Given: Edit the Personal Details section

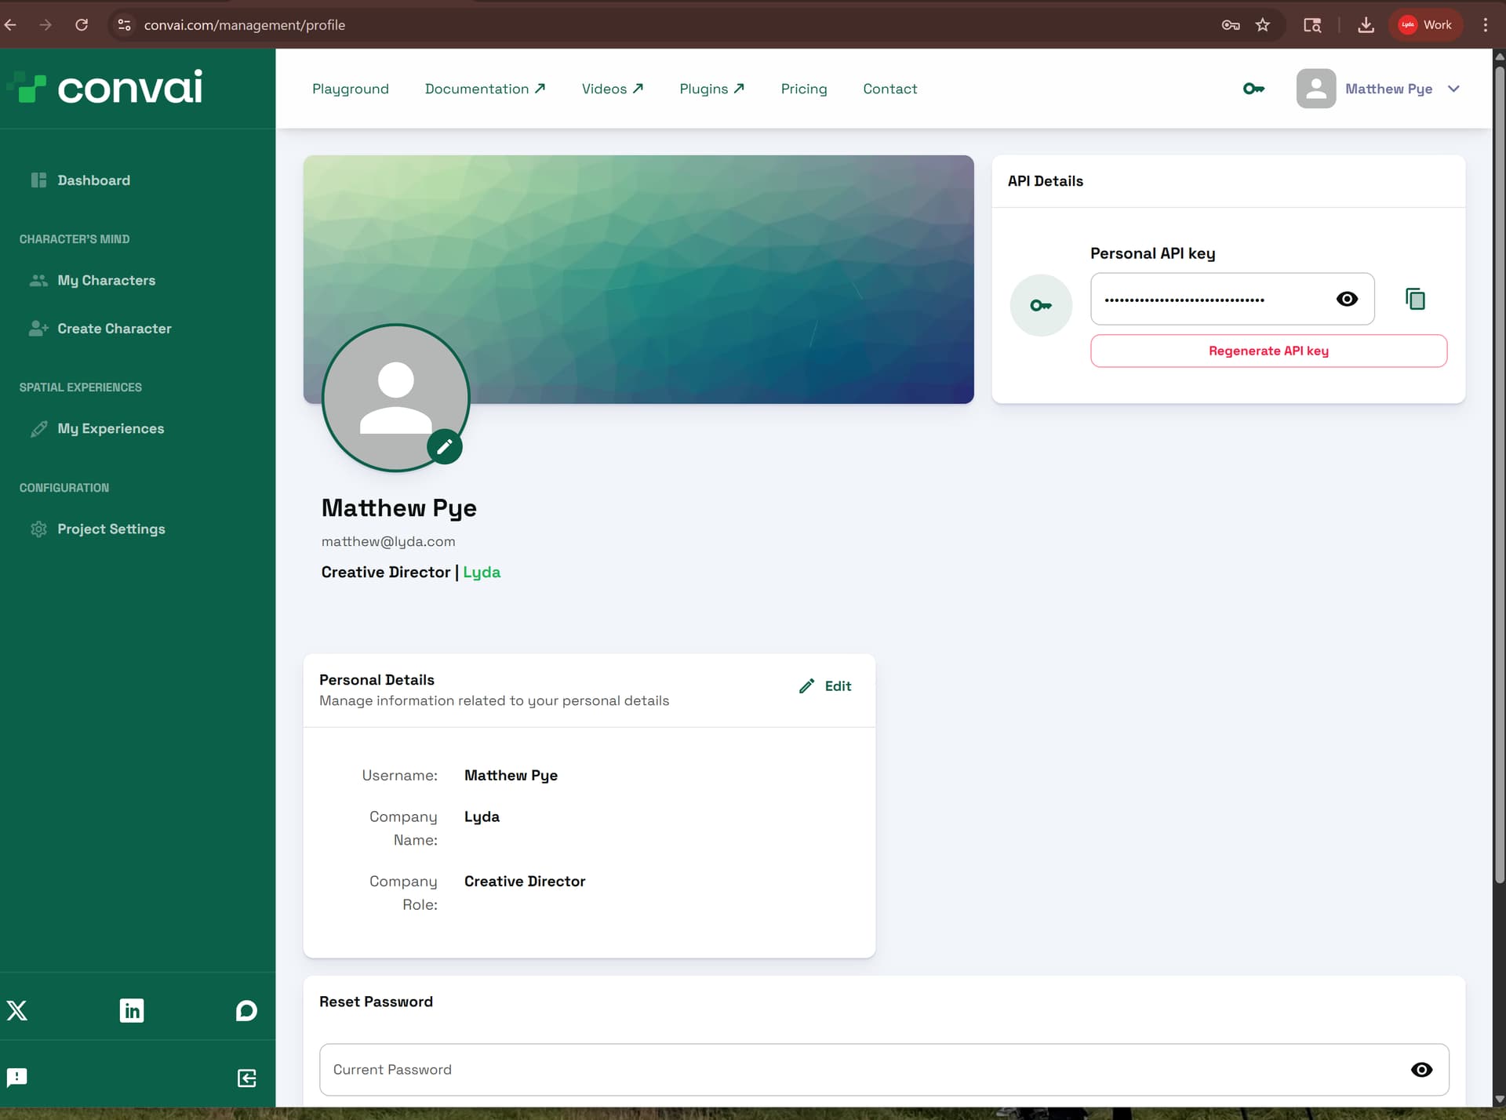Looking at the screenshot, I should click(x=826, y=686).
